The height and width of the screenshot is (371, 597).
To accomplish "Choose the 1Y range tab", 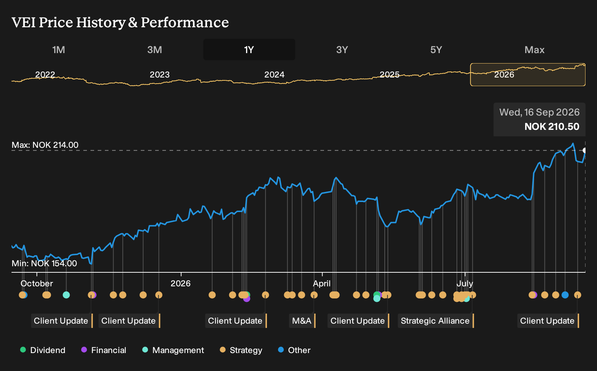I will tap(249, 50).
